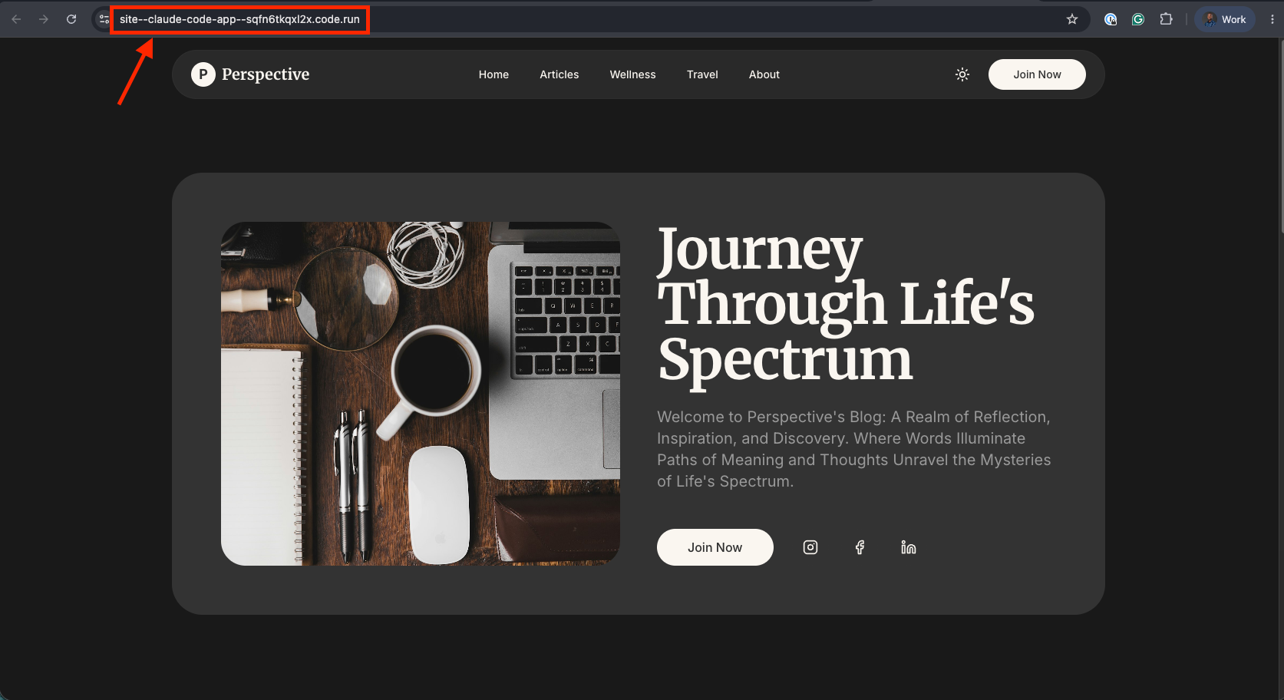Open the Work profile button
This screenshot has height=700, width=1284.
(1225, 19)
